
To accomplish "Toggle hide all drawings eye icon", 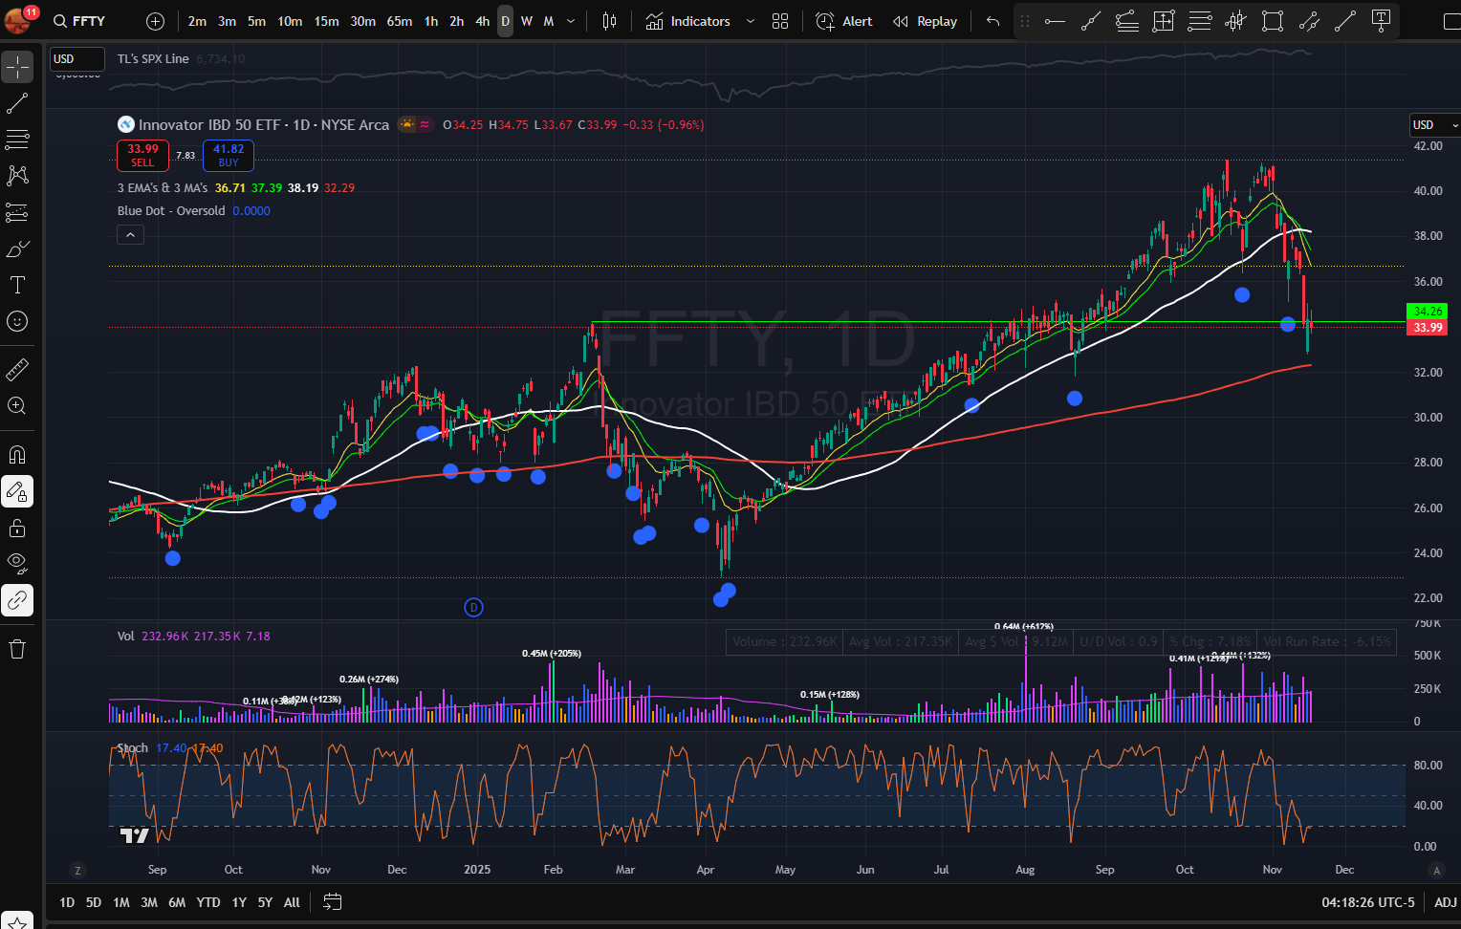I will point(17,564).
